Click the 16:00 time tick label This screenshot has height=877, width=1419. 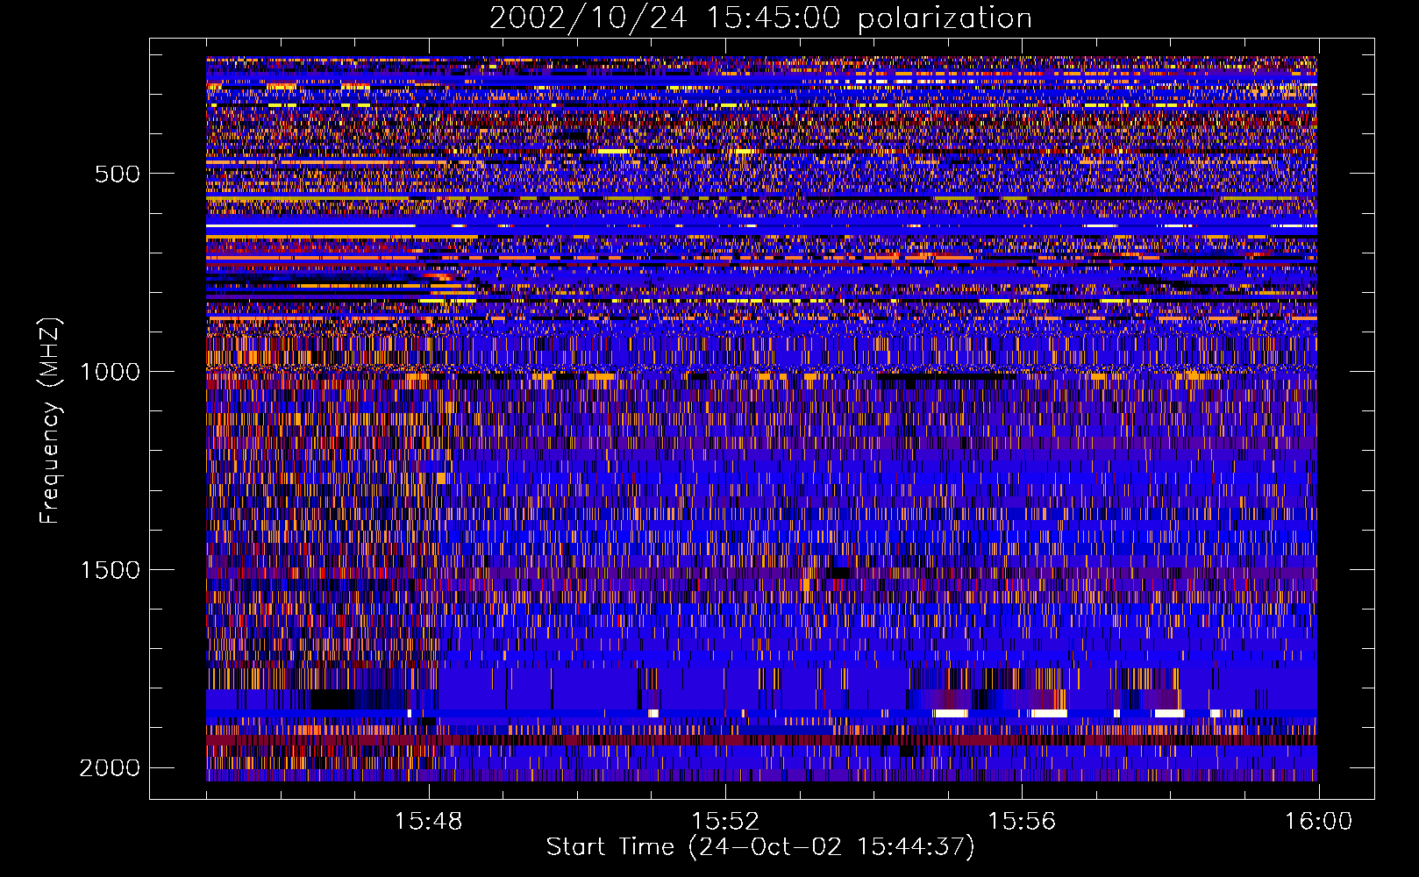(x=1318, y=822)
